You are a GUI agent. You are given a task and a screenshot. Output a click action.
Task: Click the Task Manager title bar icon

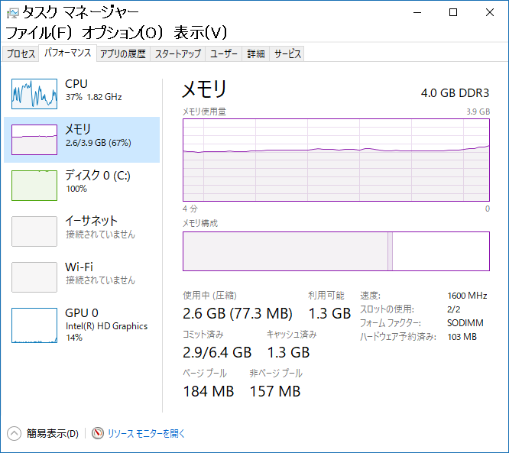click(12, 12)
